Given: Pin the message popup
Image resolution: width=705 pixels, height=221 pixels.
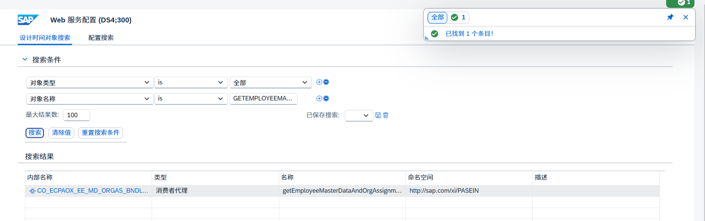Looking at the screenshot, I should click(x=670, y=17).
